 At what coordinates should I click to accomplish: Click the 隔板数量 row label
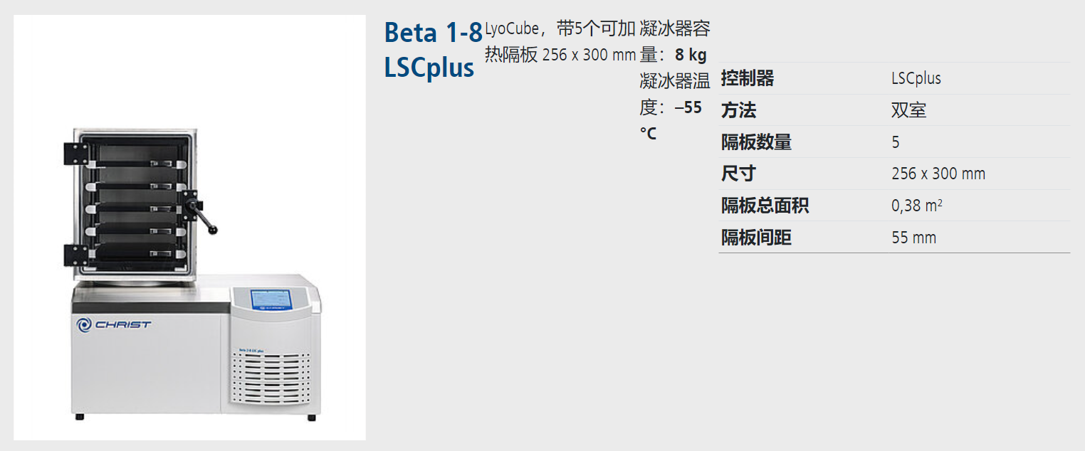pyautogui.click(x=756, y=142)
